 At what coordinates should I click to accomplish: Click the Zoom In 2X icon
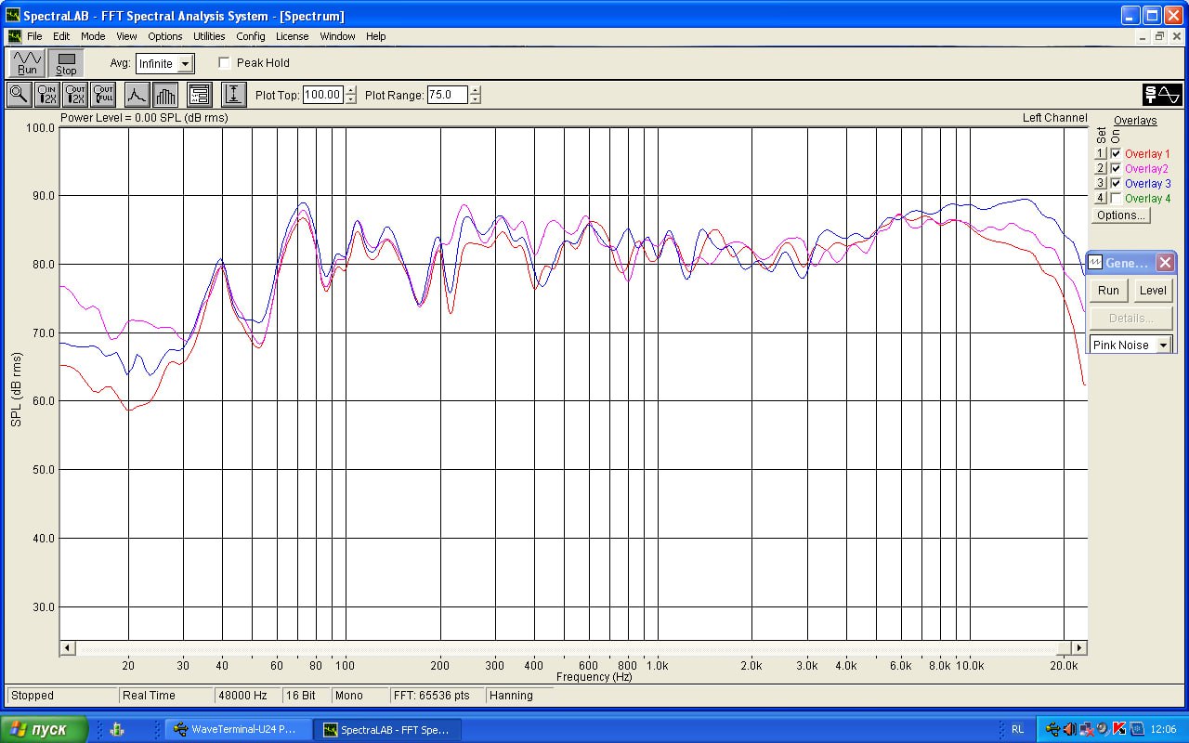point(46,94)
